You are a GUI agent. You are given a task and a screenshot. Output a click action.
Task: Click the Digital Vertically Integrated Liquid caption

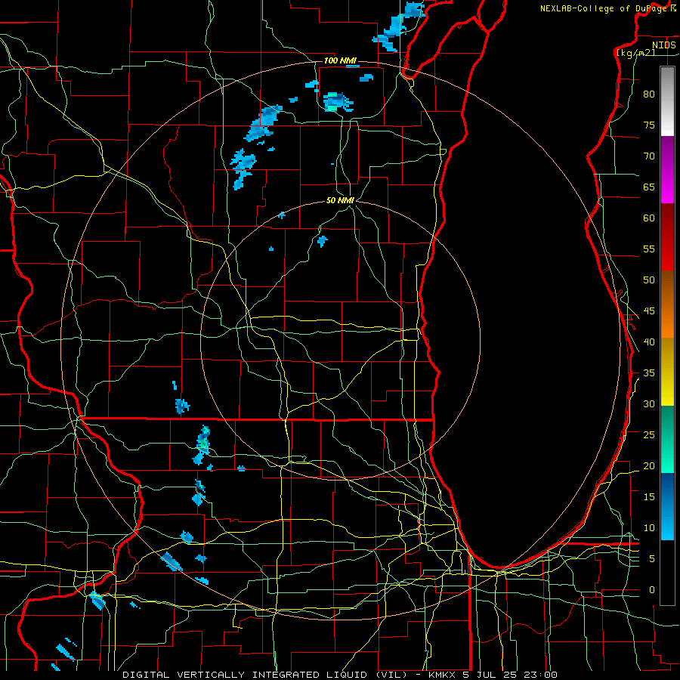[x=339, y=675]
